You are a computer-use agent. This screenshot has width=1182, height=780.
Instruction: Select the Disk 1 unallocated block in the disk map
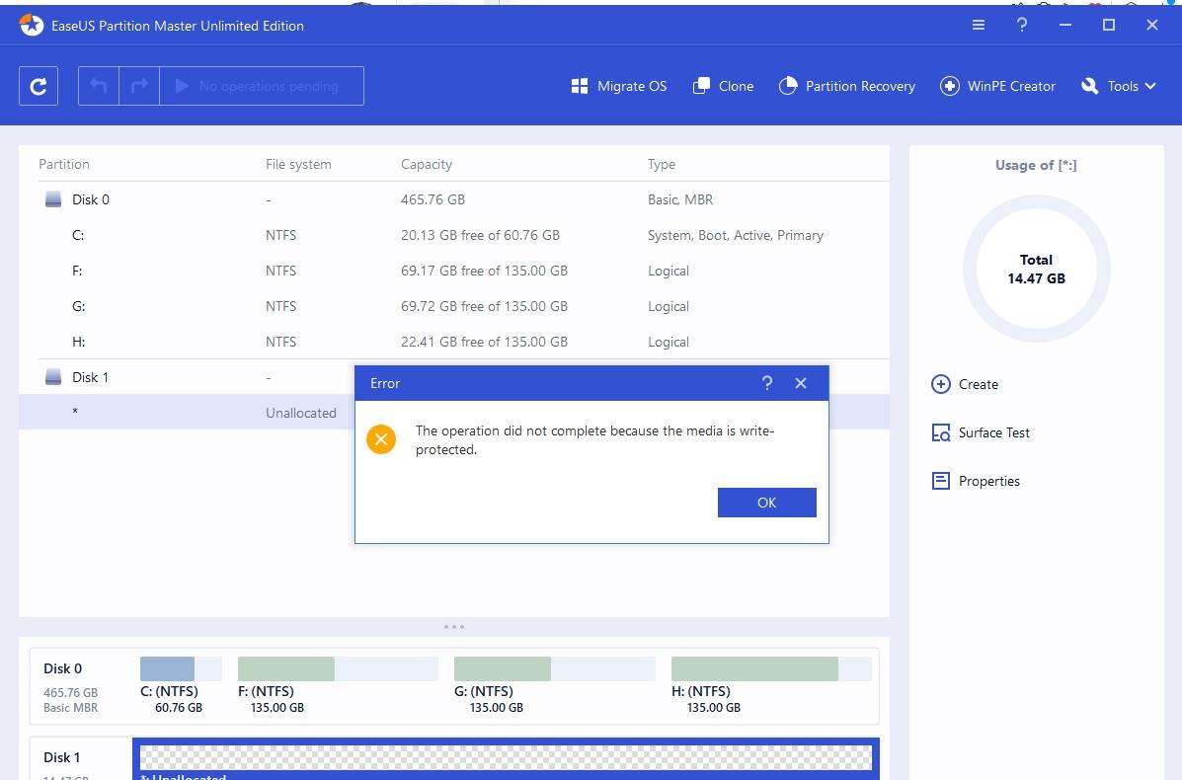point(506,759)
